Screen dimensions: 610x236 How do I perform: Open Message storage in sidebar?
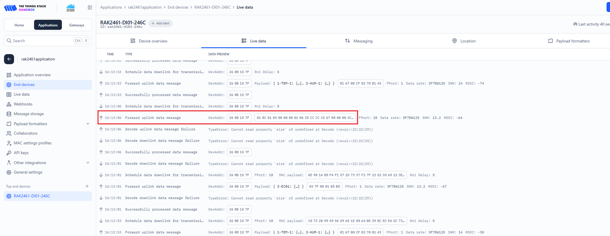tap(29, 114)
